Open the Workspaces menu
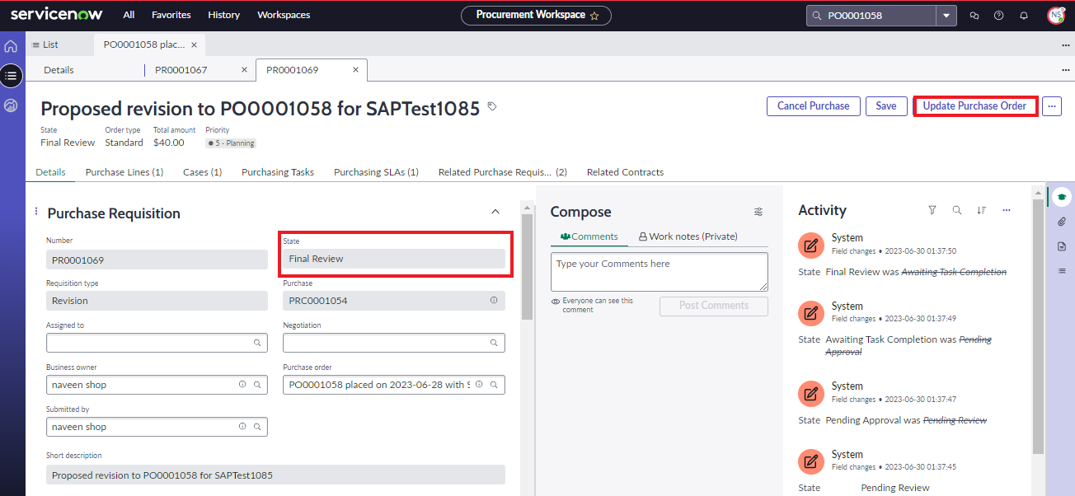1075x496 pixels. (x=284, y=15)
